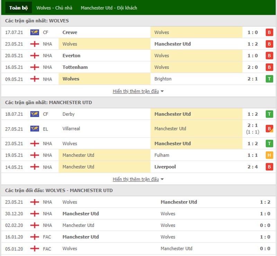Click EL competition label on Villarreal row
277x256 pixels.
(x=45, y=129)
